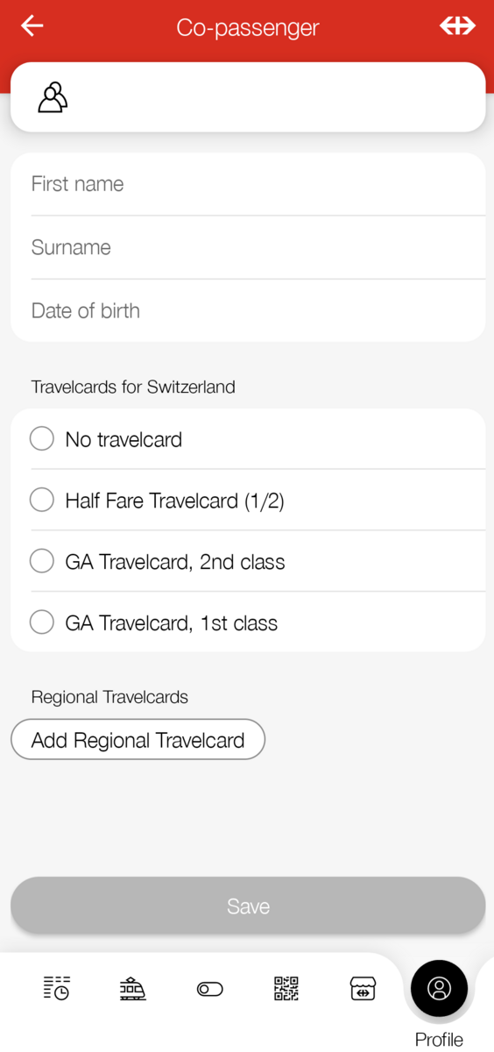
Task: Choose GA Travelcard, 2nd class
Action: (x=248, y=562)
